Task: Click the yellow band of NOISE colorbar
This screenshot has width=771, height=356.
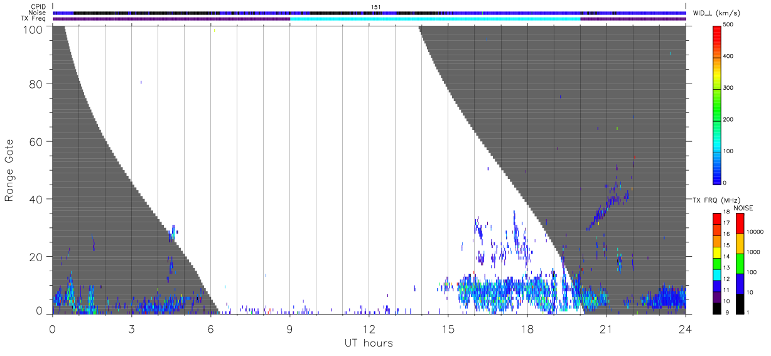Action: pyautogui.click(x=740, y=244)
